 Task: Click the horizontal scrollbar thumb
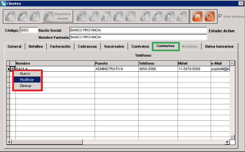point(47,142)
